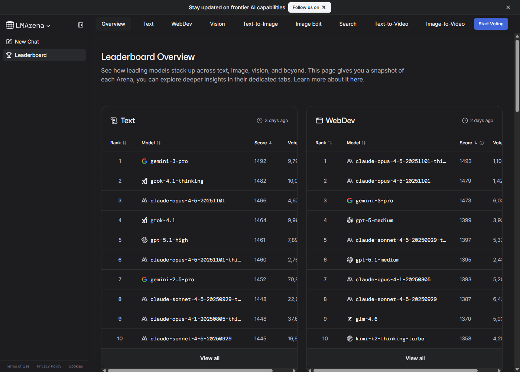Click the Google icon beside gemini-2.5-pro
The height and width of the screenshot is (372, 520).
tap(144, 279)
